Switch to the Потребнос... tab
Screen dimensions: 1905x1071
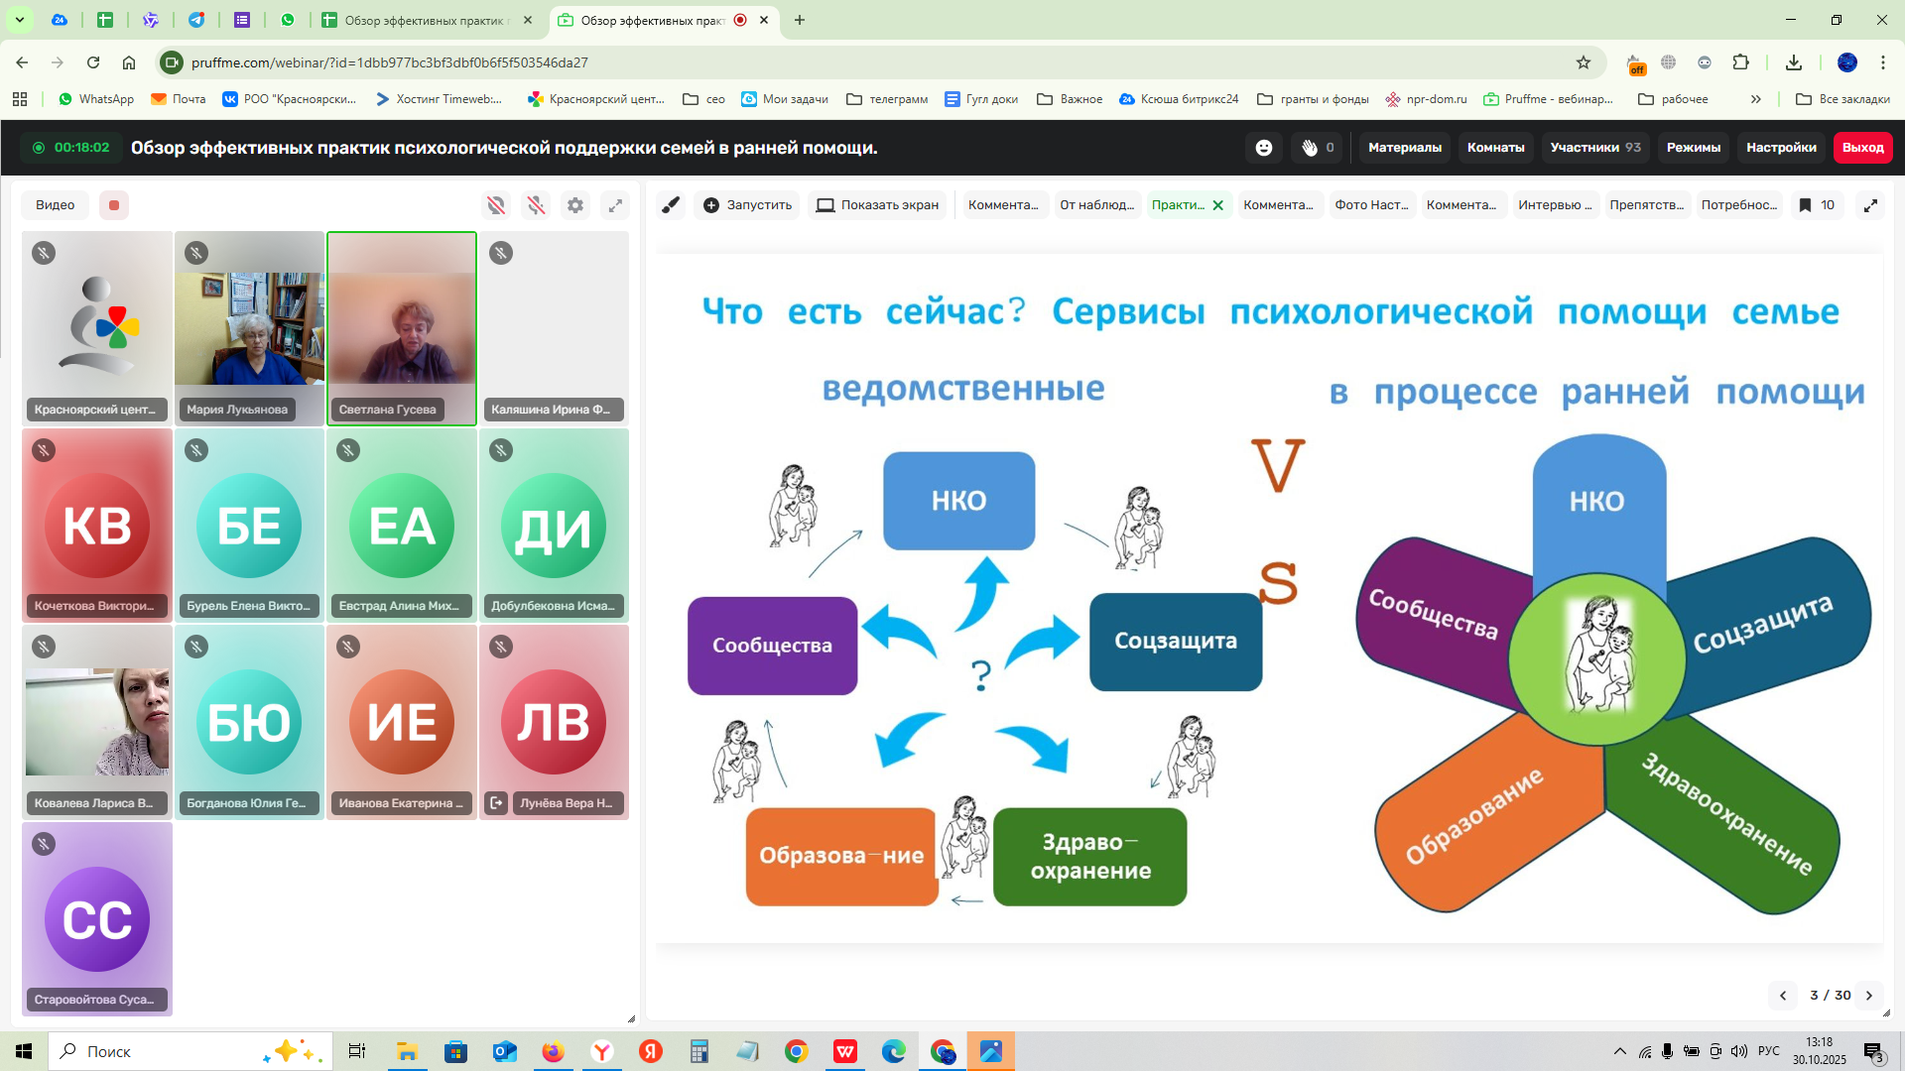pyautogui.click(x=1739, y=205)
